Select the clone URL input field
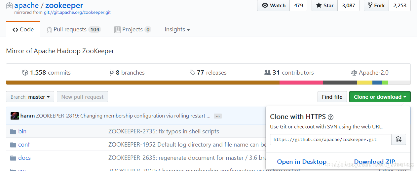The image size is (417, 171). click(331, 139)
